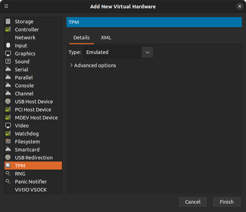
Task: Click the Storage disk icon in sidebar
Action: (x=8, y=22)
